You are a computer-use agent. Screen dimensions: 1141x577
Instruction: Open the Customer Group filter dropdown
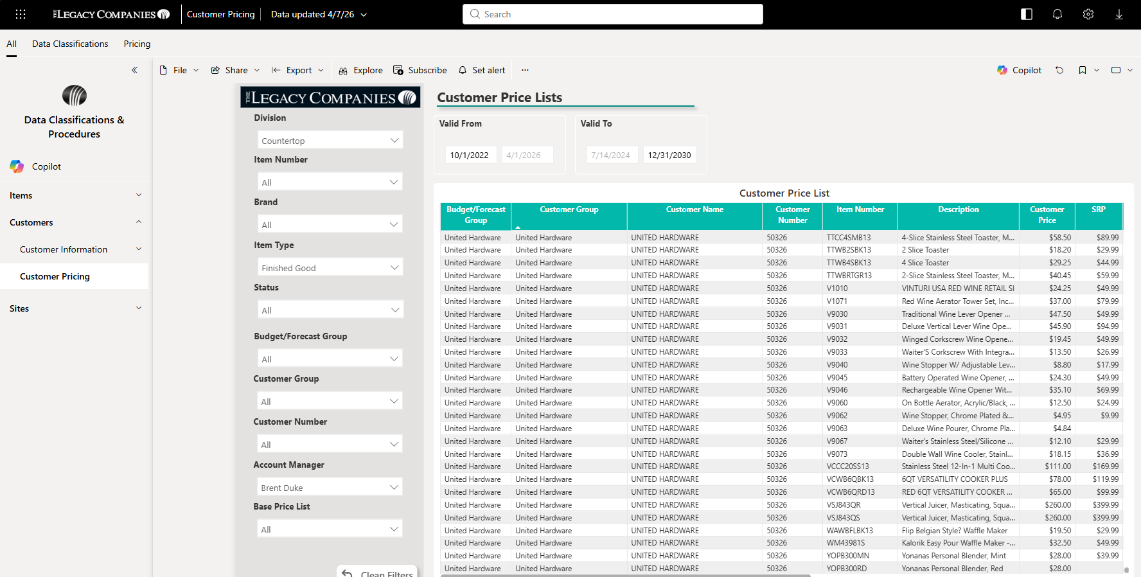(x=330, y=401)
